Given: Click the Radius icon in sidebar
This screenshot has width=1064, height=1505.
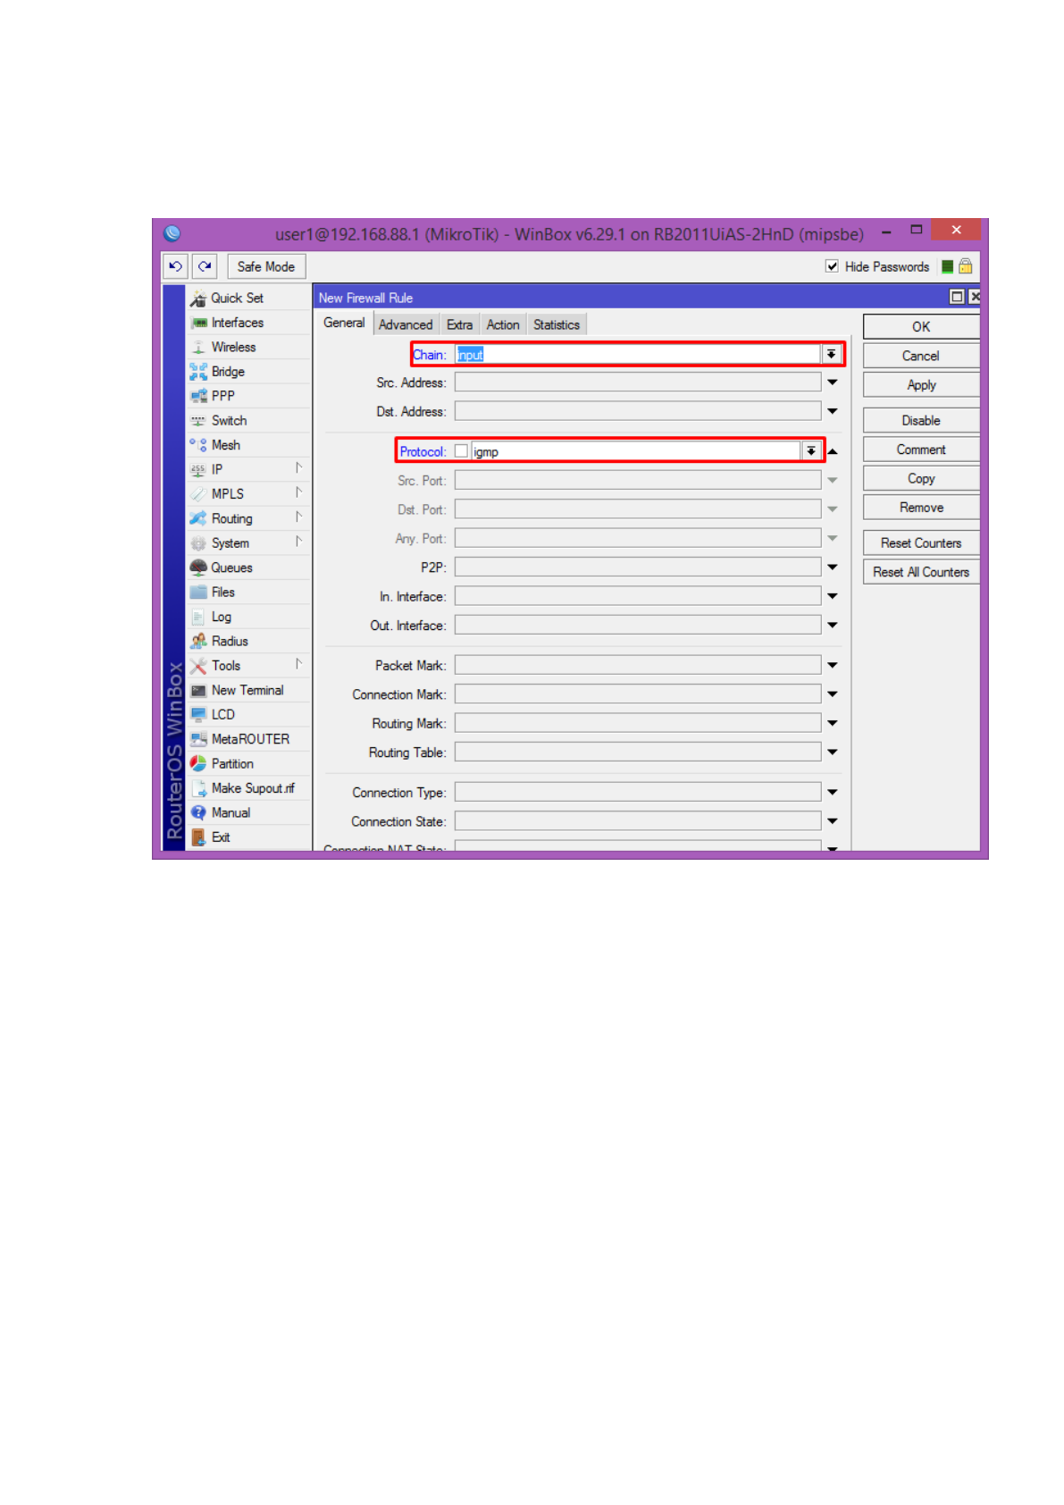Looking at the screenshot, I should point(198,641).
